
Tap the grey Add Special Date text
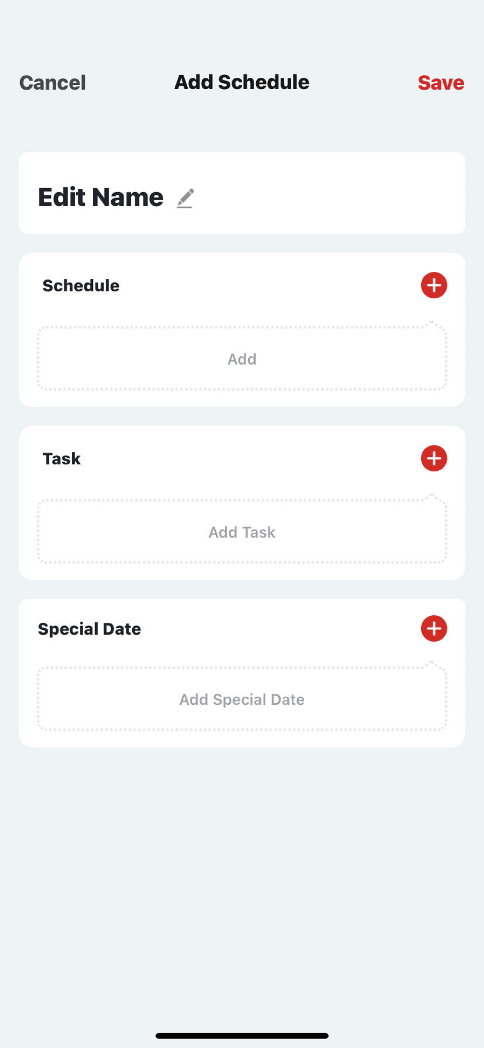point(242,699)
